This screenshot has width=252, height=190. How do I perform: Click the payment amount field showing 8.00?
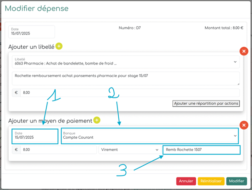click(58, 150)
